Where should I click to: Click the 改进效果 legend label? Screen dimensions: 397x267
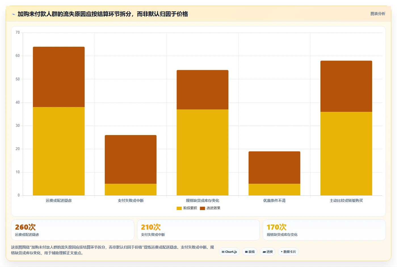click(213, 208)
